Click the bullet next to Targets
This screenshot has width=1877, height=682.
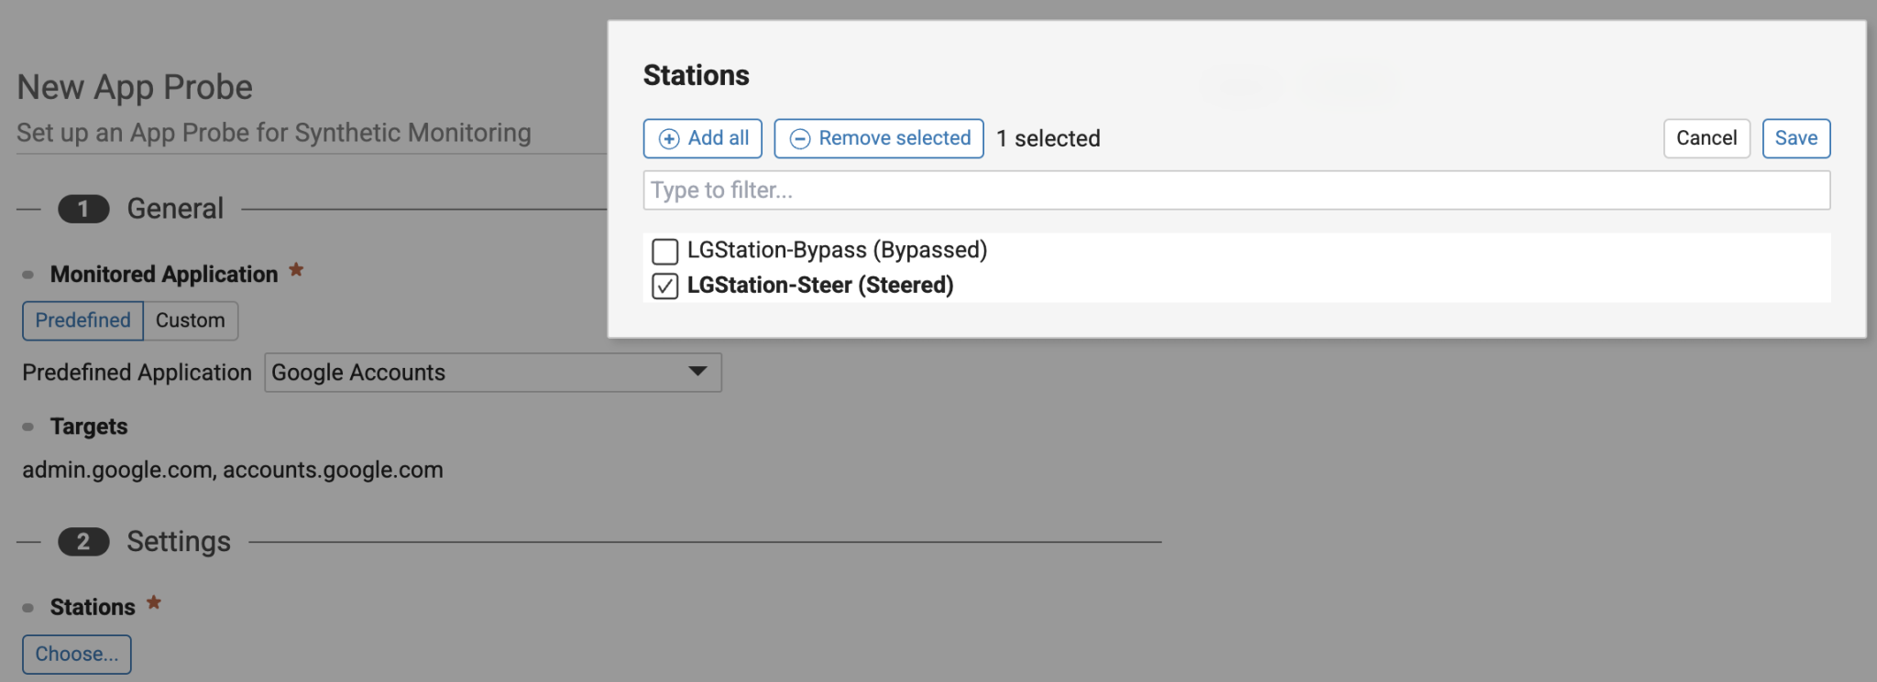pos(28,427)
